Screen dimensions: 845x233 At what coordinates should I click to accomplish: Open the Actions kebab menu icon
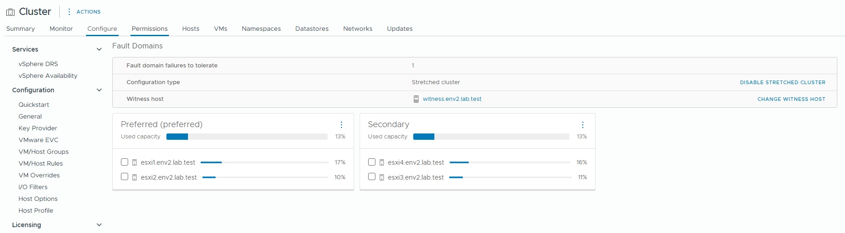point(69,12)
